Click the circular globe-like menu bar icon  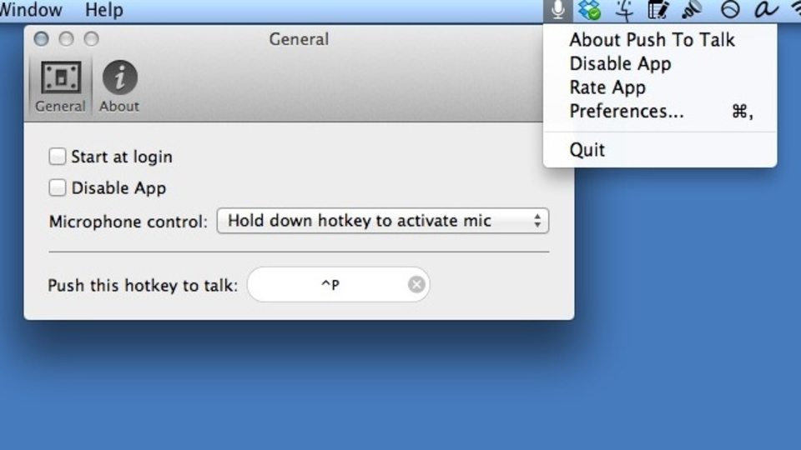[730, 10]
